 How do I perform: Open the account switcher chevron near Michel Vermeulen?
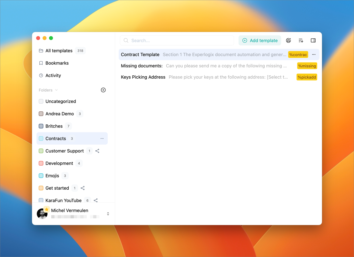[x=108, y=213]
